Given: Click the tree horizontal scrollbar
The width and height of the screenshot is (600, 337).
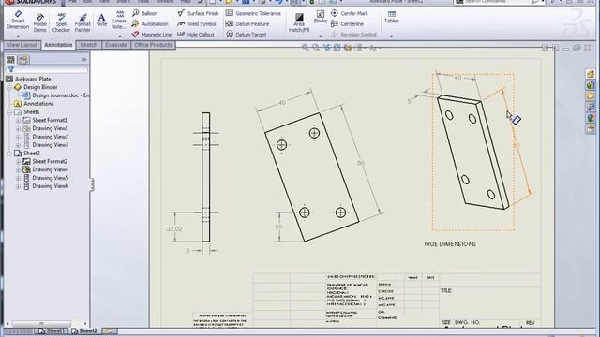Looking at the screenshot, I should point(45,323).
